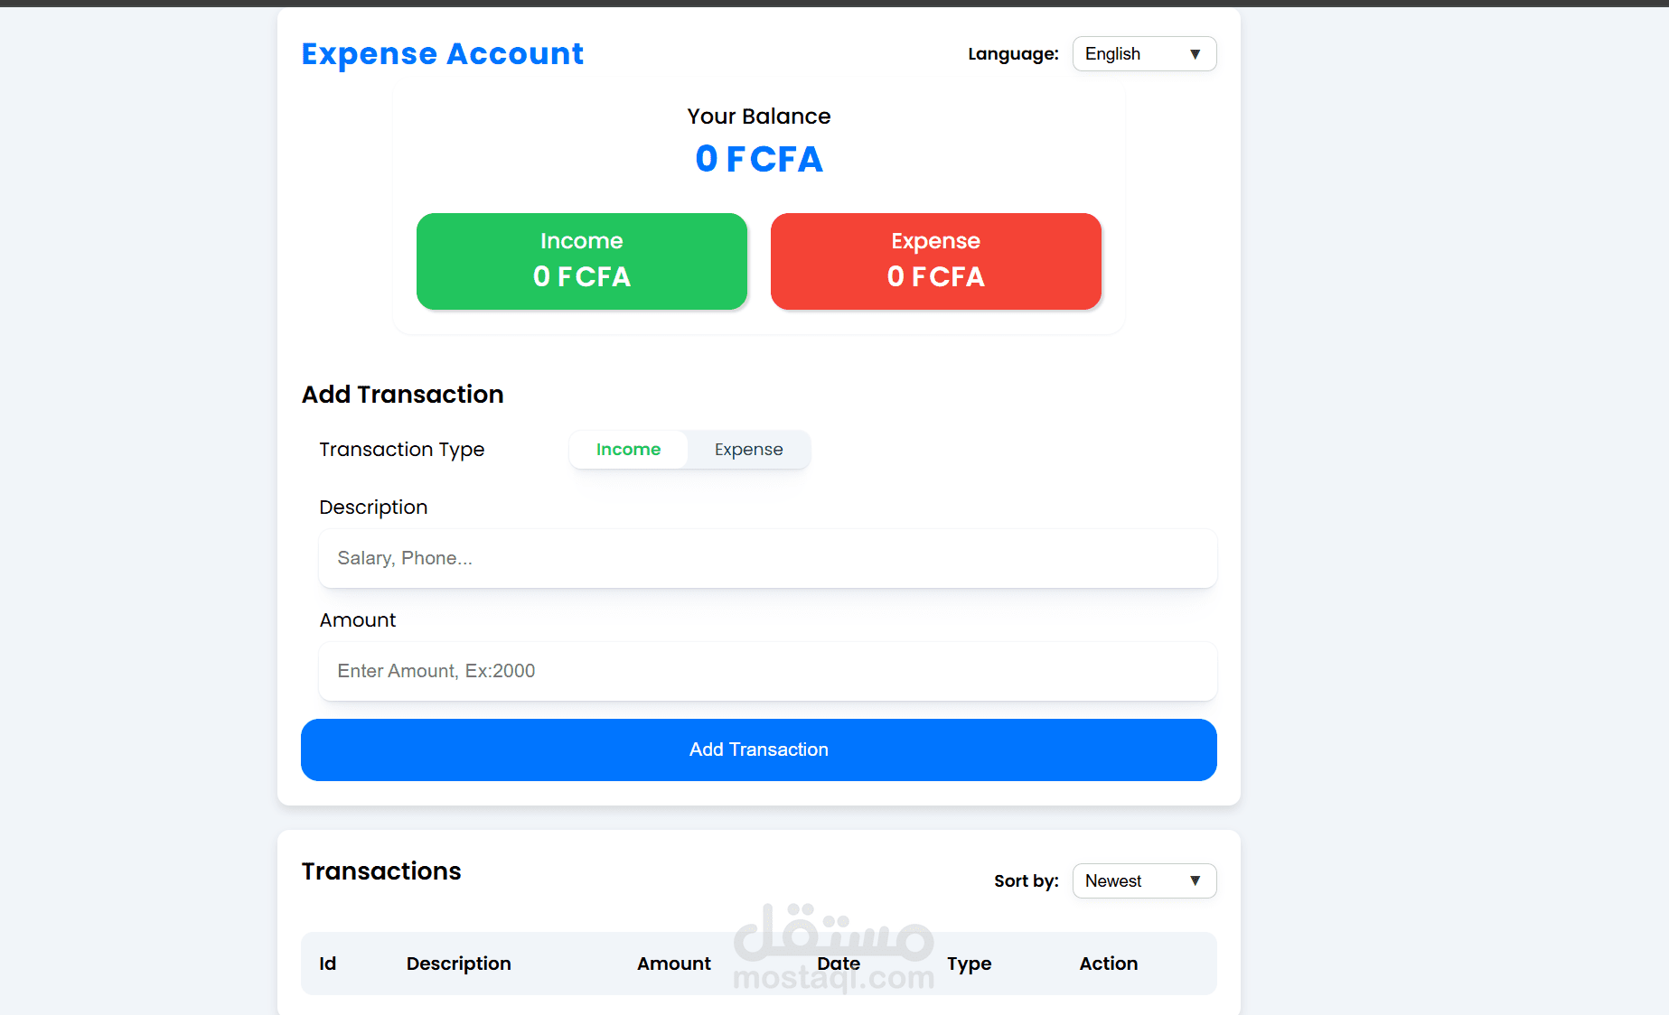Click the green Income summary card
1669x1015 pixels.
pos(581,261)
